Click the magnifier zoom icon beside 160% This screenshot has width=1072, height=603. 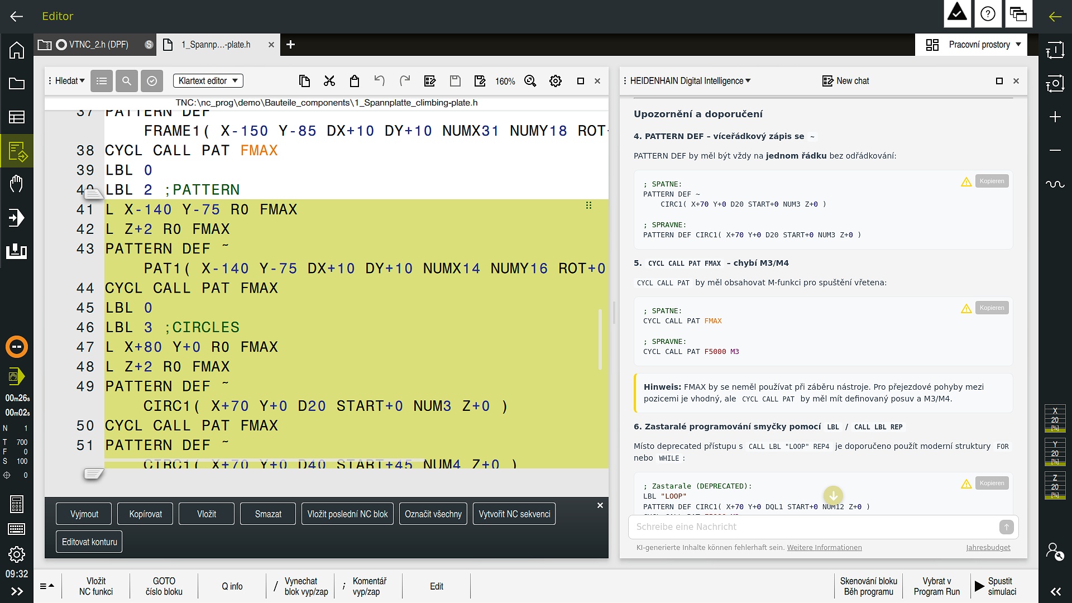click(x=530, y=81)
